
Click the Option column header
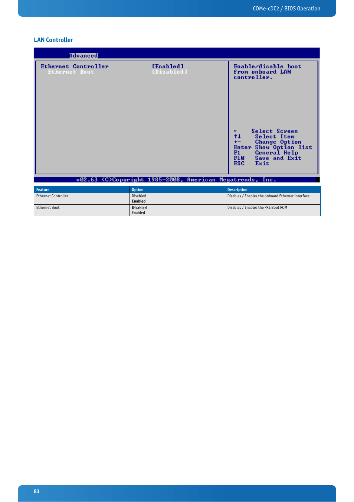(x=138, y=190)
